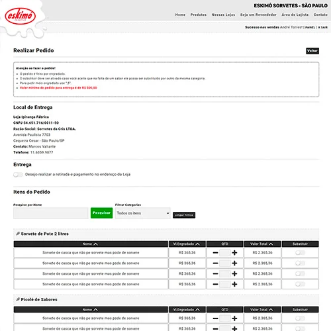Open the Produtos menu item
The height and width of the screenshot is (331, 331).
tap(199, 15)
